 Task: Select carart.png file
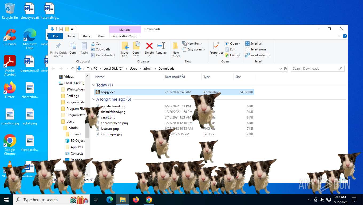tap(108, 117)
